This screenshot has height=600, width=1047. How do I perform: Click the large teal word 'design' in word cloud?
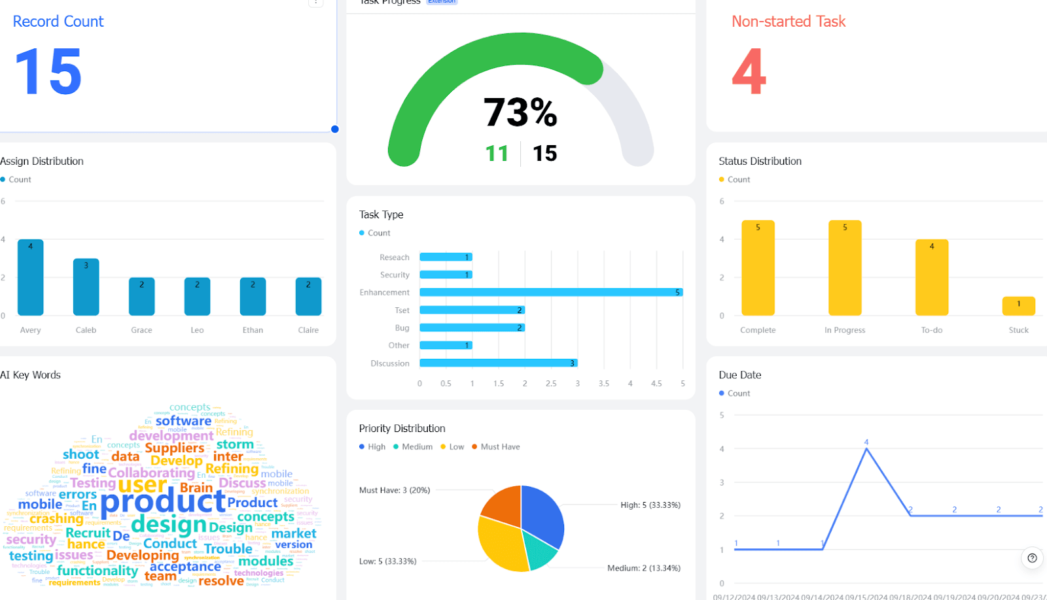[x=169, y=524]
